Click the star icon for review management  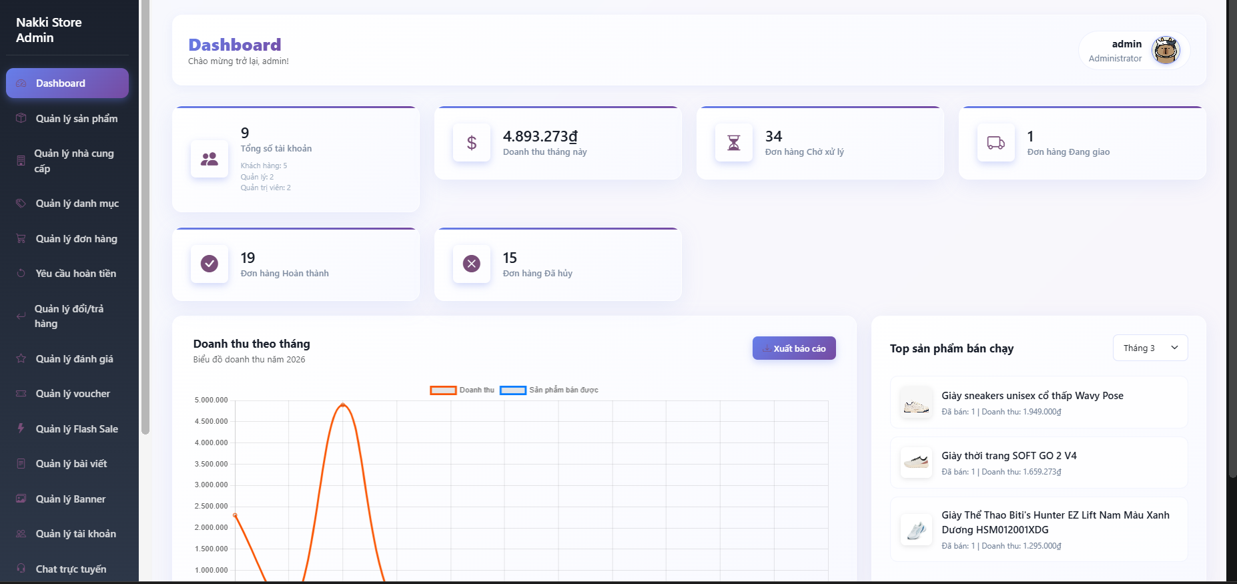point(21,358)
